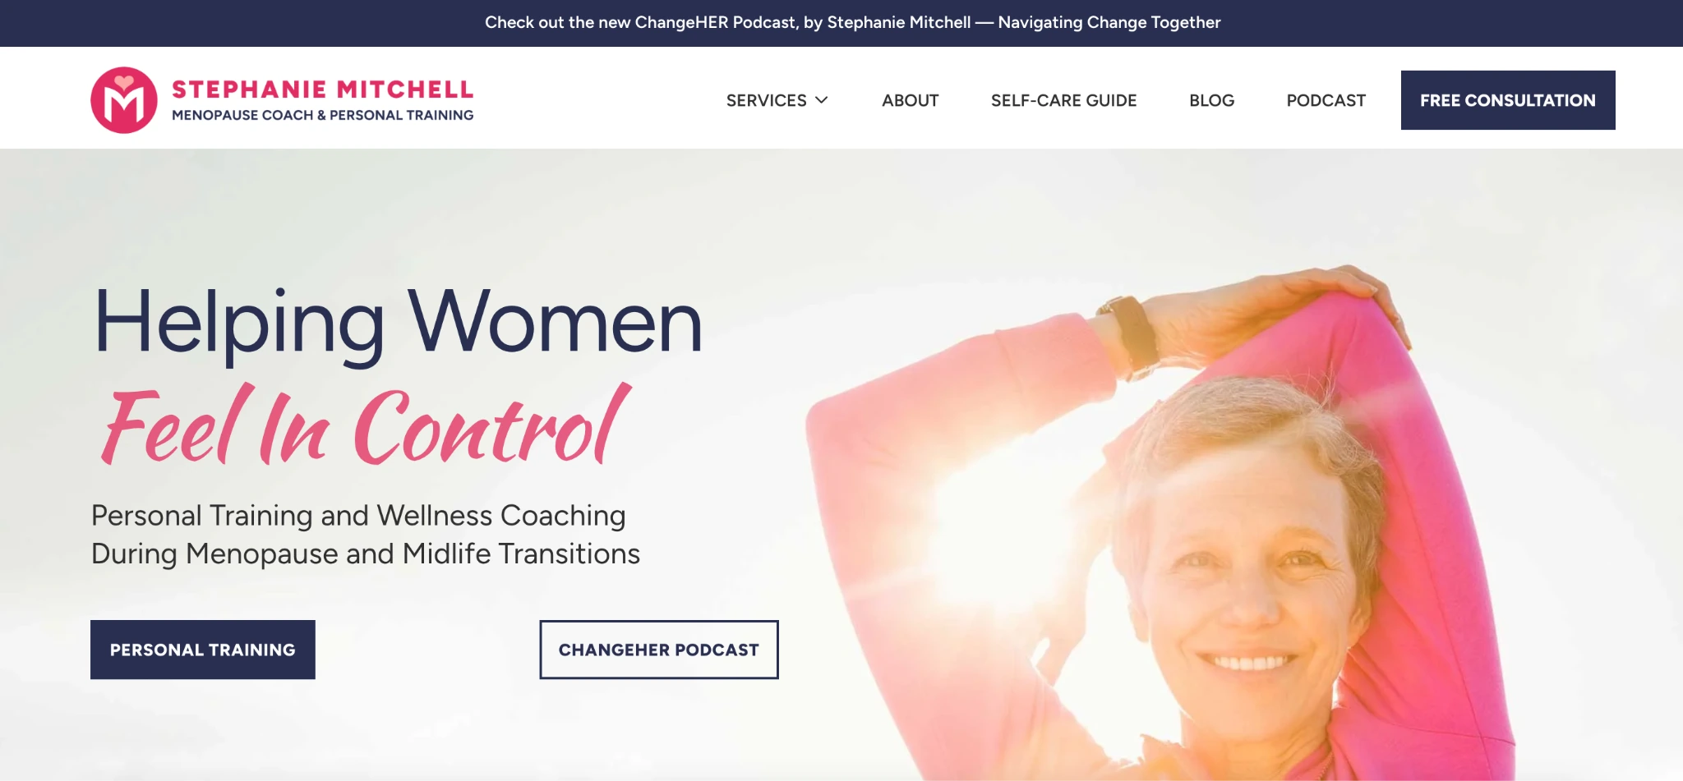Click the Free Consultation button
The height and width of the screenshot is (781, 1683).
1508,100
